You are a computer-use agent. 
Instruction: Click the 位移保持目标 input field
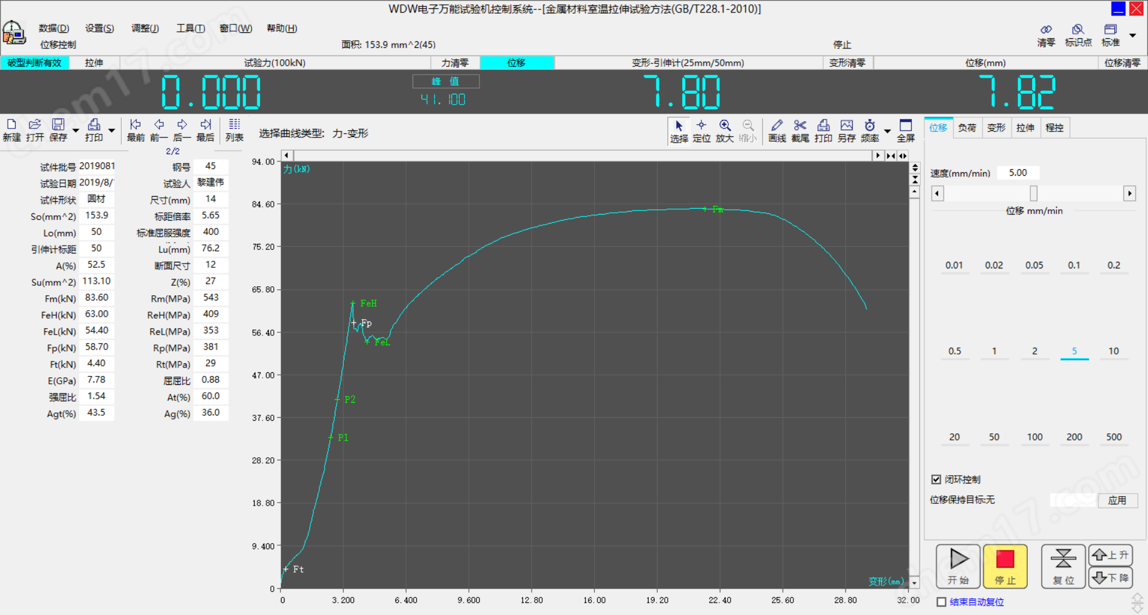pos(1073,500)
